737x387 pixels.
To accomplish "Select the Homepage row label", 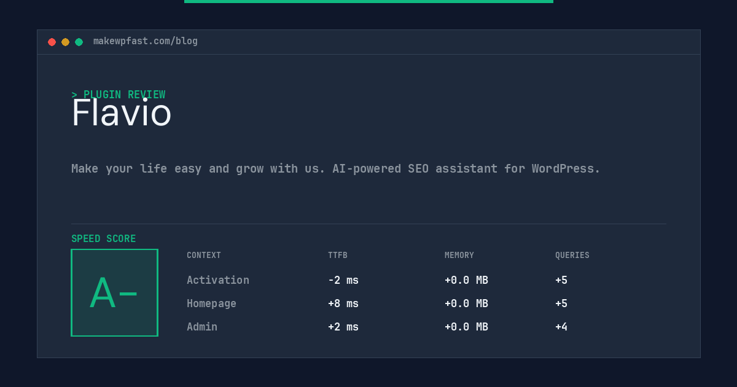I will click(211, 303).
